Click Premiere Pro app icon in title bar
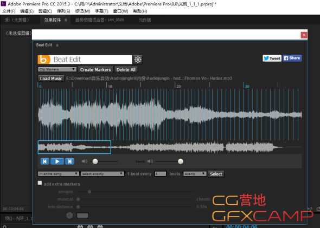 click(3, 3)
